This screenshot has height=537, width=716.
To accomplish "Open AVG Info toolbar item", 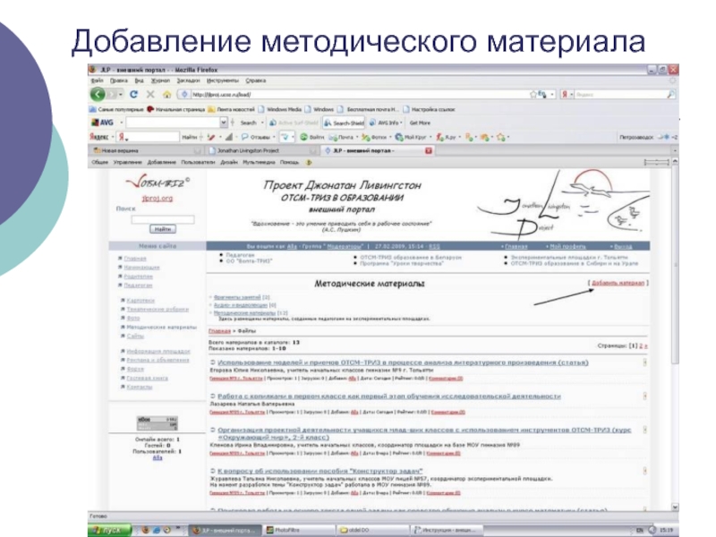I will pos(385,123).
